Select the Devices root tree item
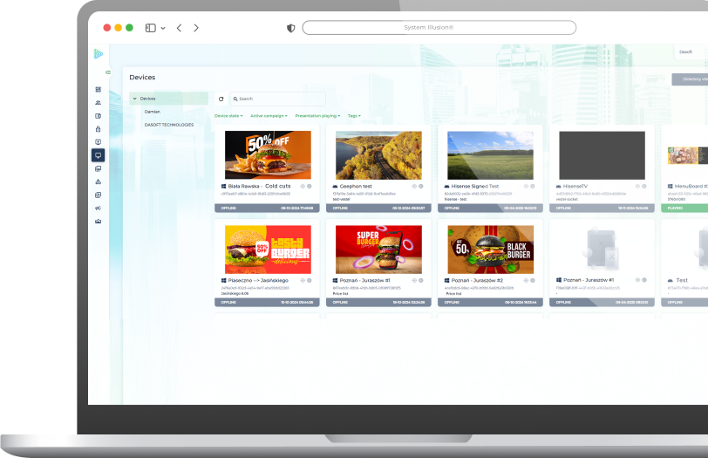708x458 pixels. click(168, 99)
